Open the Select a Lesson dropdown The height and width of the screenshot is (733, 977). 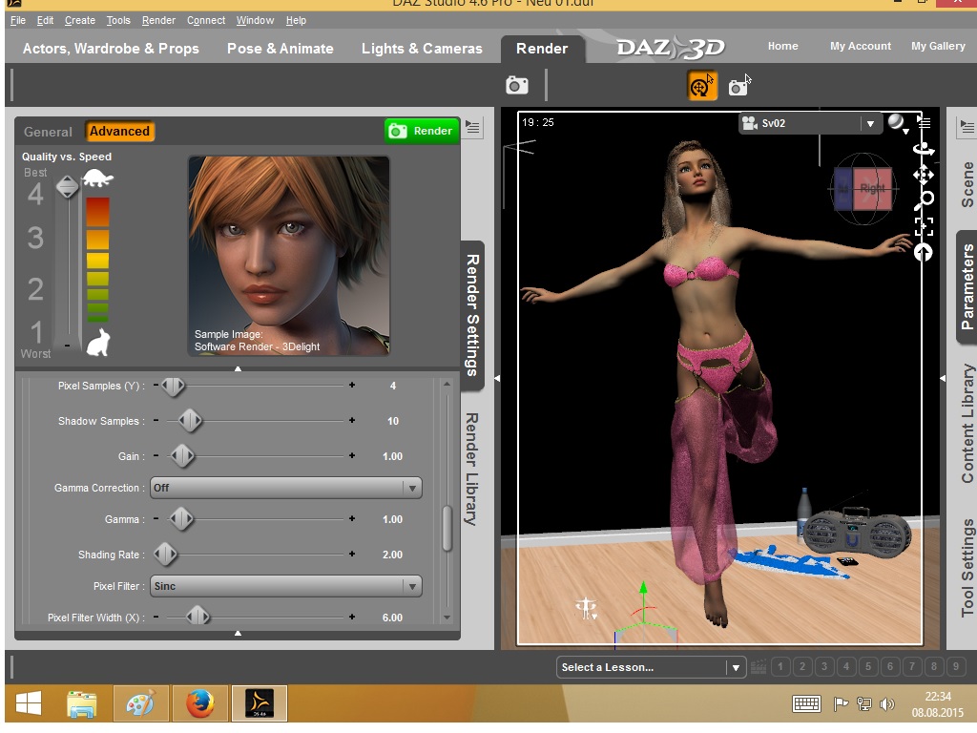pyautogui.click(x=651, y=667)
